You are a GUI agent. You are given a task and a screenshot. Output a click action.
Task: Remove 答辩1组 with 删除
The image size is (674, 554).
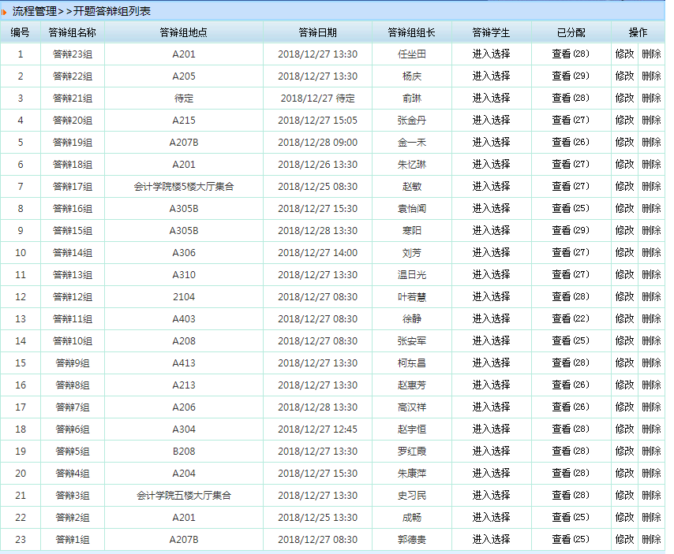click(x=651, y=540)
